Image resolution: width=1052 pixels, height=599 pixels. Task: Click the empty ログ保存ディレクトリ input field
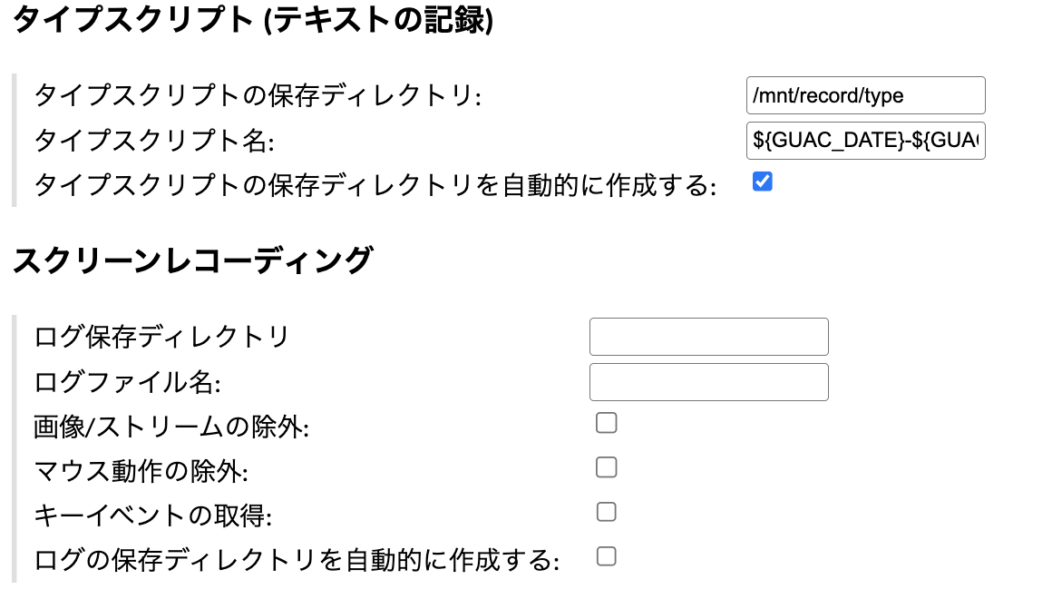click(708, 337)
